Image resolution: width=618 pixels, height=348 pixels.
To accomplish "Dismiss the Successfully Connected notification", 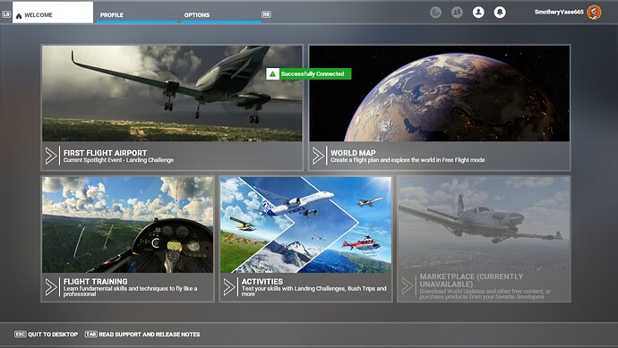I will (309, 73).
